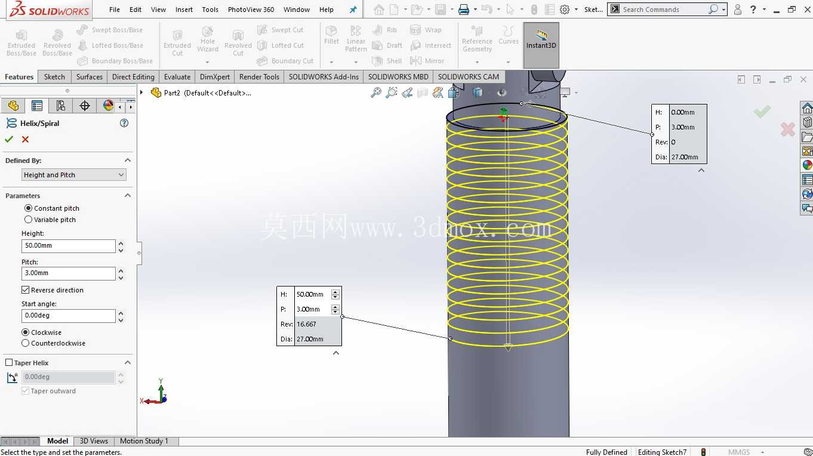Image resolution: width=813 pixels, height=456 pixels.
Task: Click the Print icon
Action: pos(464,10)
